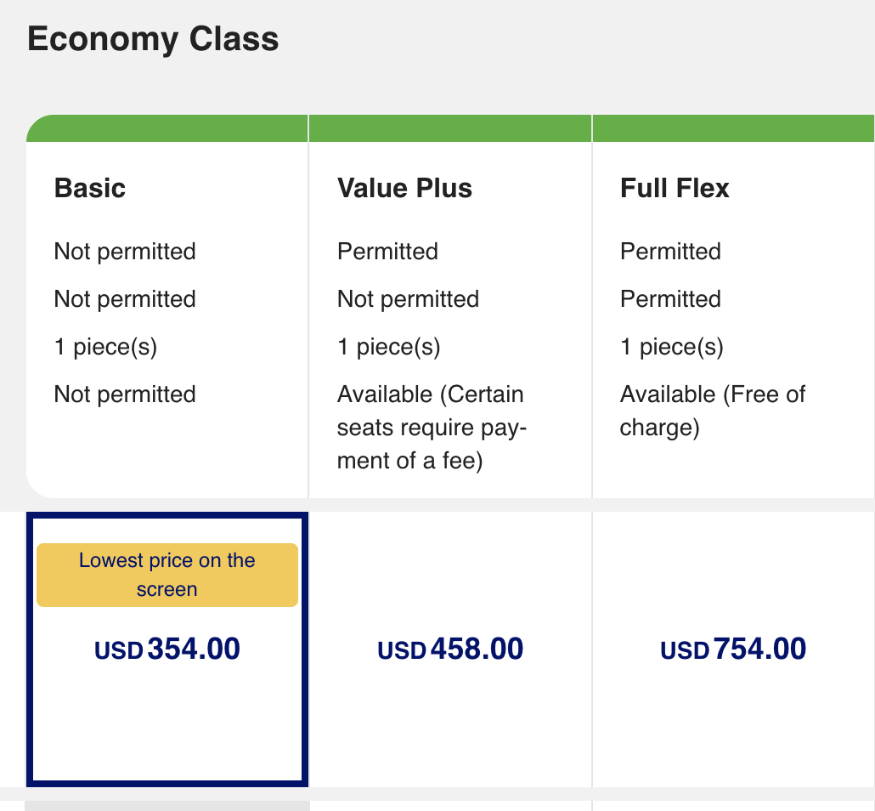Click first "Not permitted" under Basic

[125, 252]
